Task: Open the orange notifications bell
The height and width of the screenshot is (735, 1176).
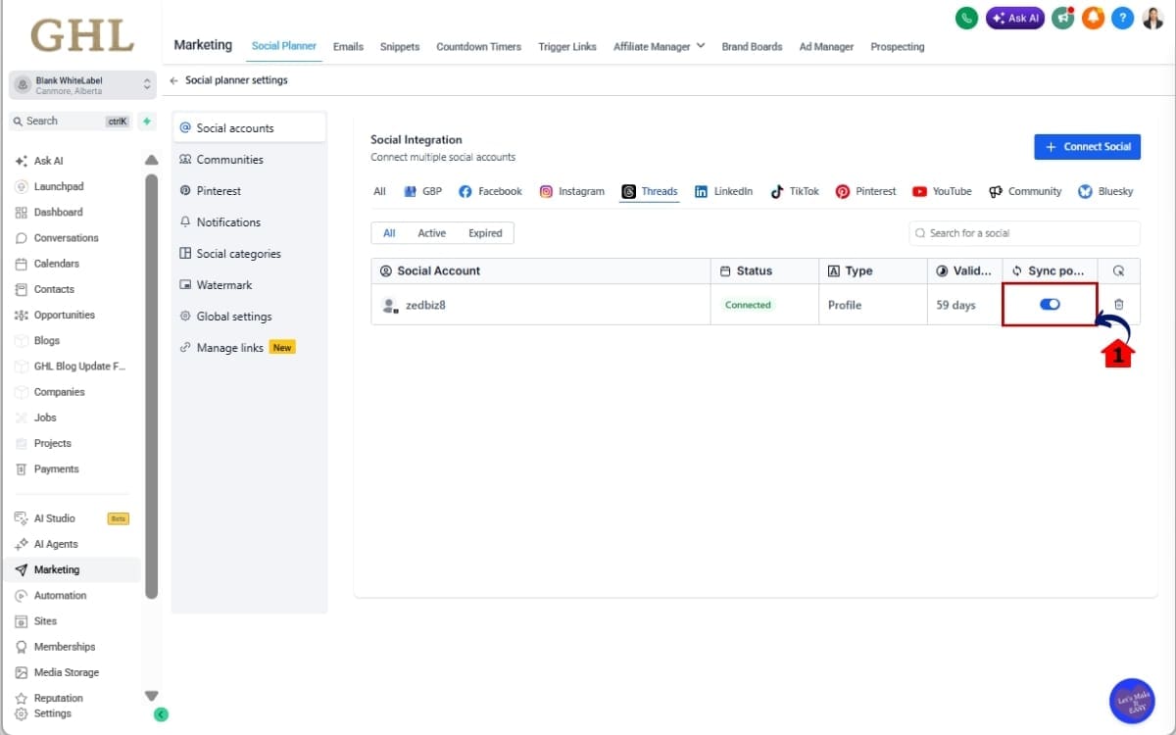Action: click(x=1093, y=18)
